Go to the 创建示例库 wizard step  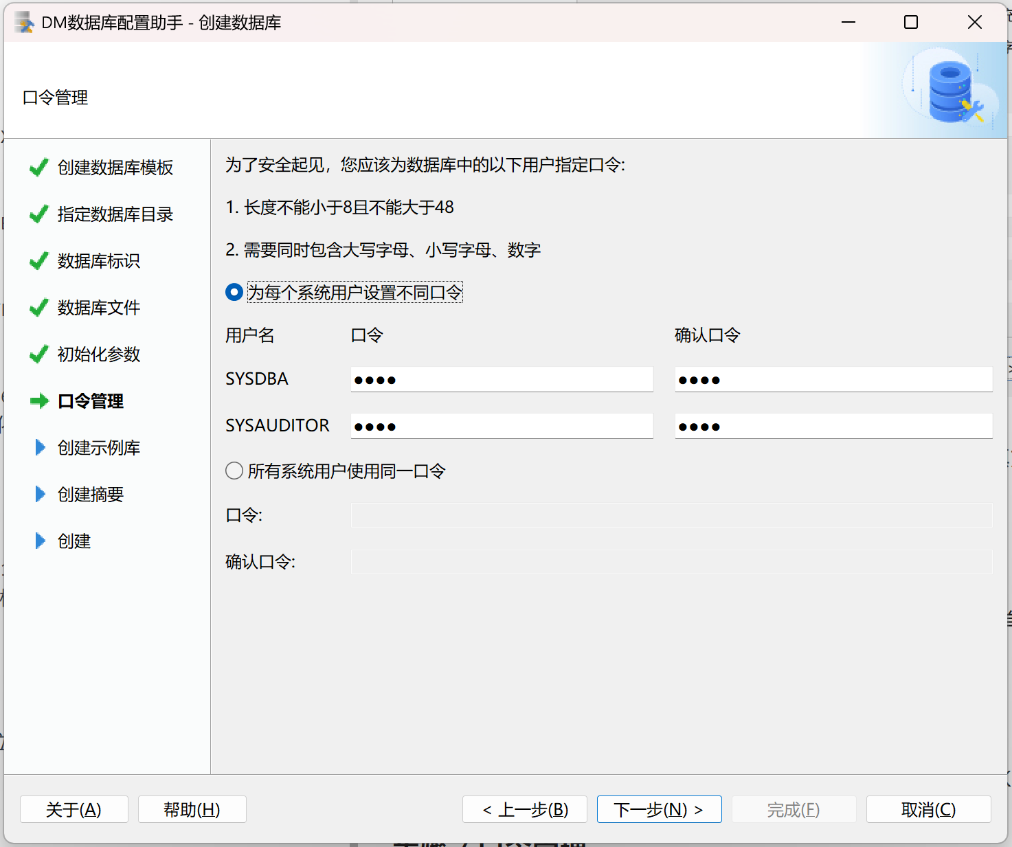click(99, 448)
